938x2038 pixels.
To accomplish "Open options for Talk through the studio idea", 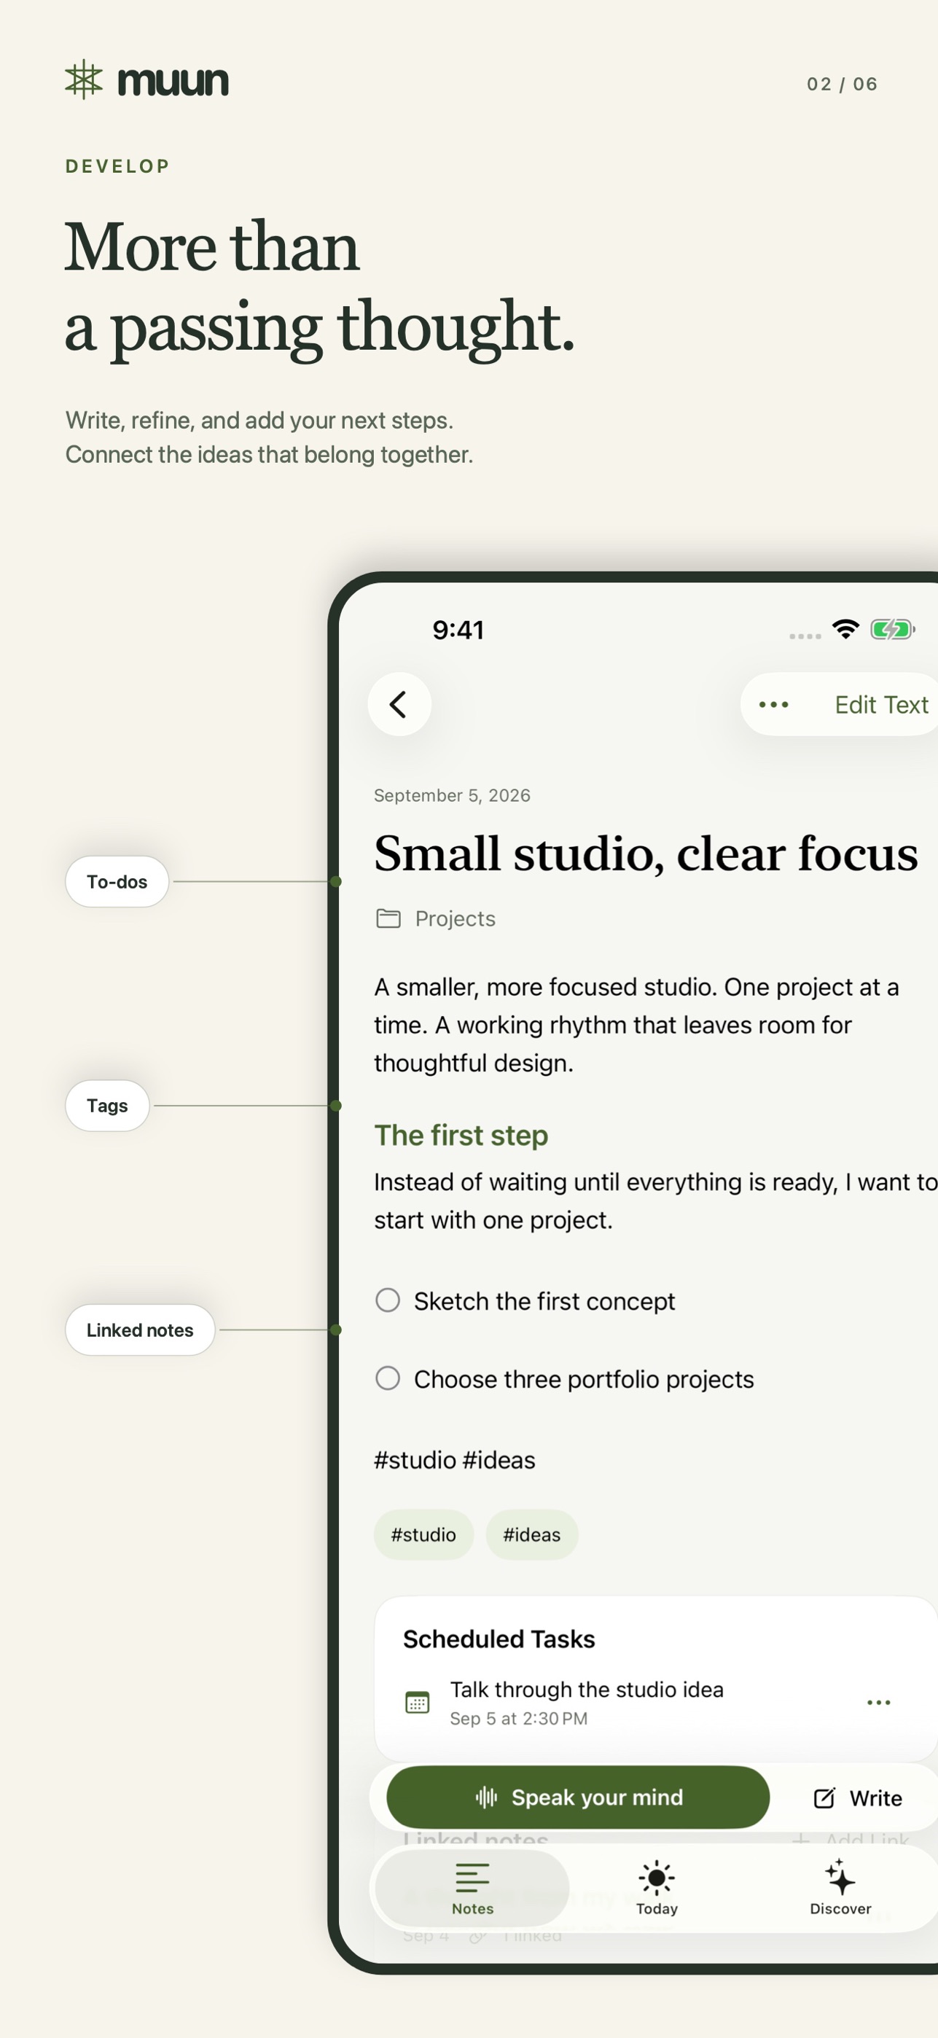I will tap(879, 1702).
